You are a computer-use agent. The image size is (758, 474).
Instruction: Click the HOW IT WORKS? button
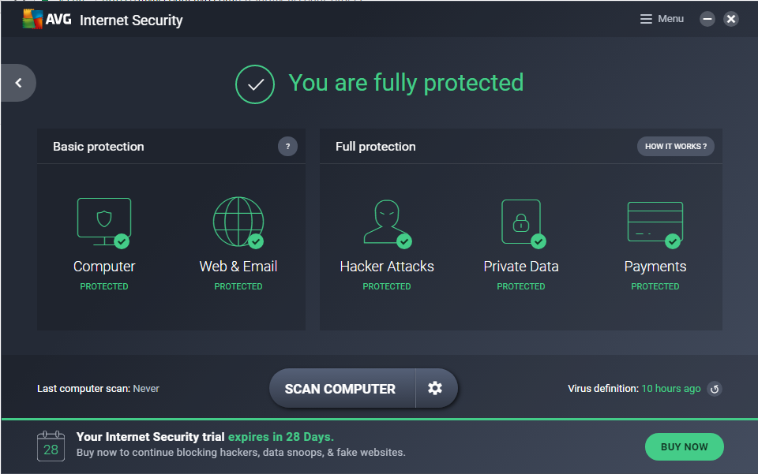675,147
